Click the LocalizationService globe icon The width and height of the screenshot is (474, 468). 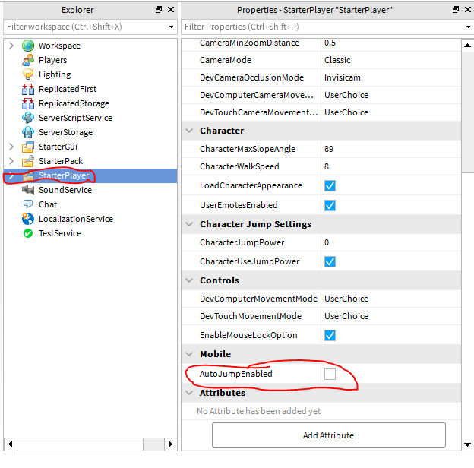[28, 219]
